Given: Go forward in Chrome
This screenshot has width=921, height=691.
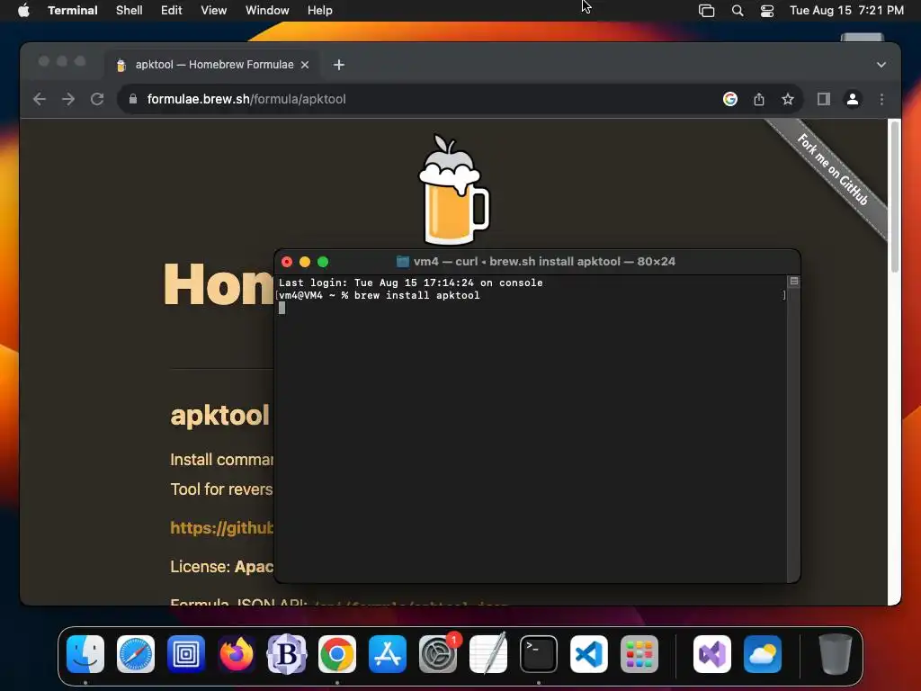Looking at the screenshot, I should [x=68, y=99].
